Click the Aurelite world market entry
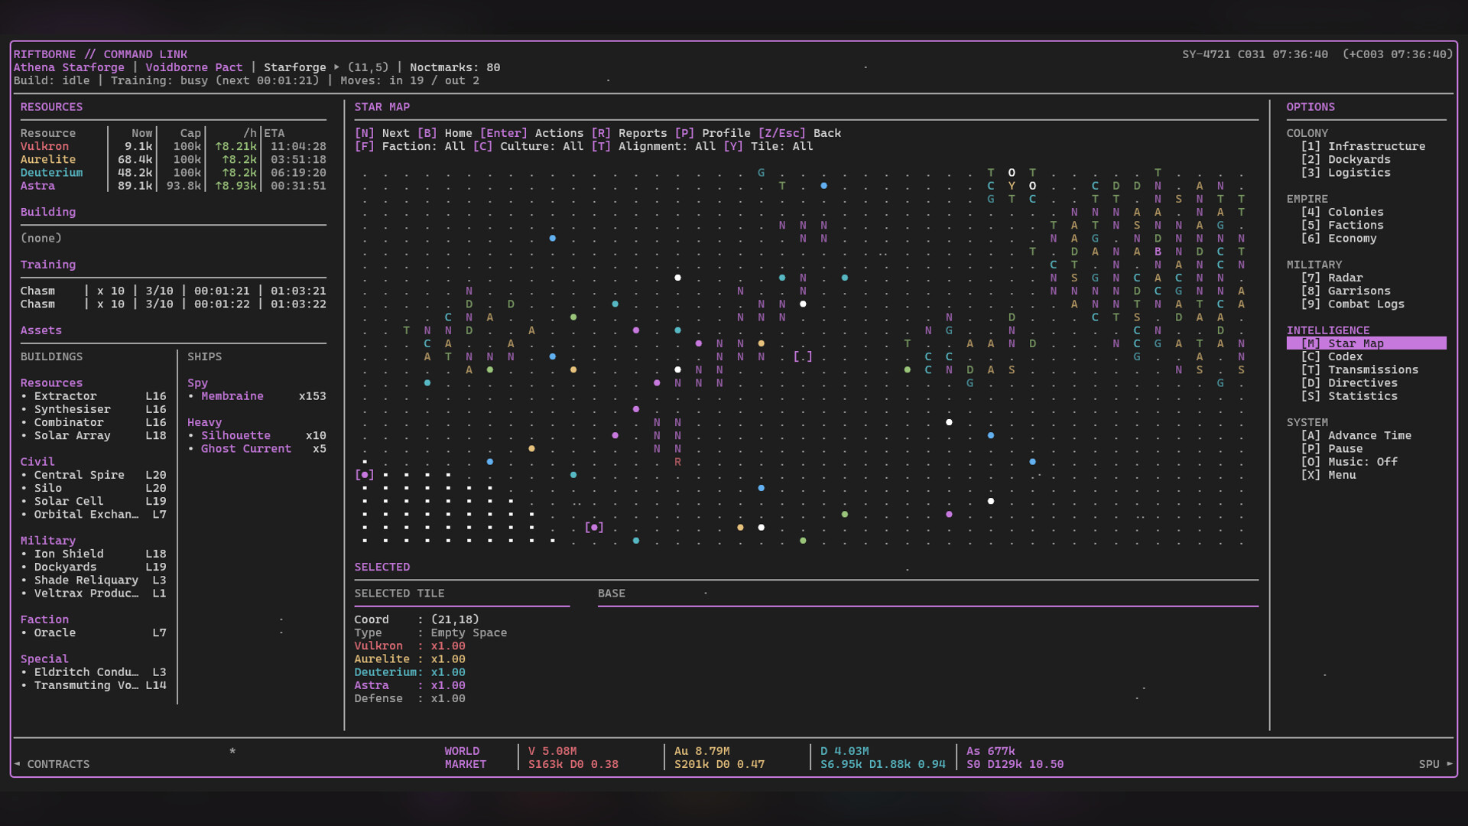The height and width of the screenshot is (826, 1468). (x=719, y=757)
